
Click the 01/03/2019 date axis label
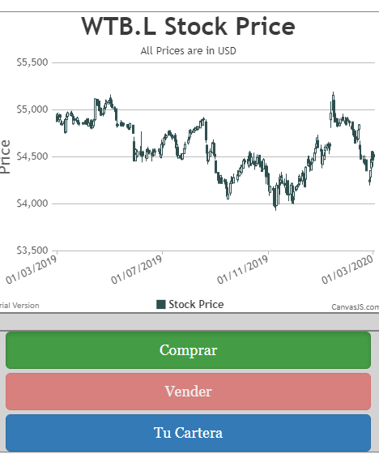(32, 270)
